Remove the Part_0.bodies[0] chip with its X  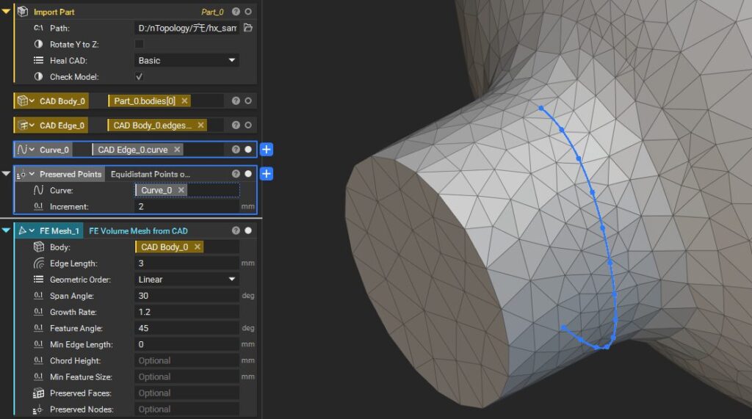(x=184, y=101)
